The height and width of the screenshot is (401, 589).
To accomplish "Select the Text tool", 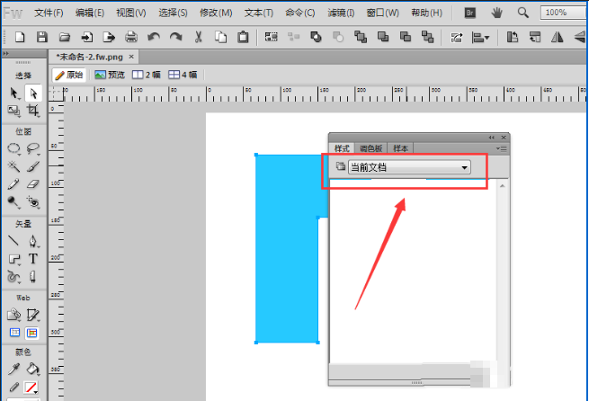I will point(33,259).
